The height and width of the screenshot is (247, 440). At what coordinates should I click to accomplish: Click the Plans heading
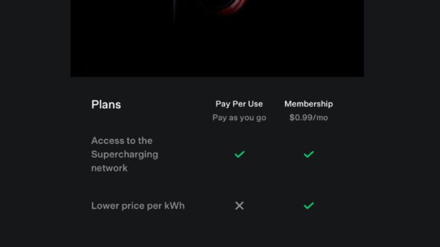tap(106, 104)
